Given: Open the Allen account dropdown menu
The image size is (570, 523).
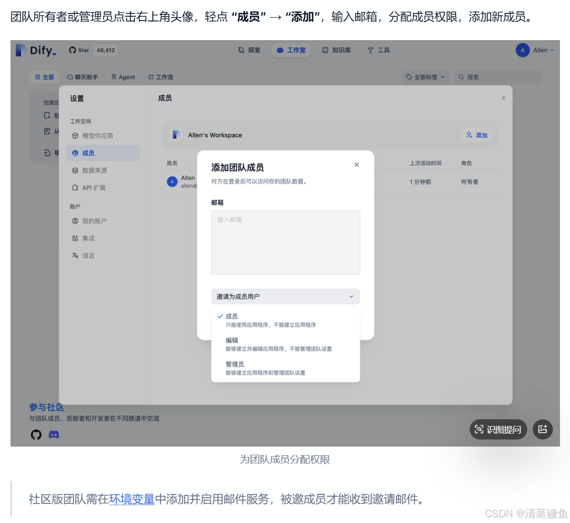Looking at the screenshot, I should click(535, 50).
